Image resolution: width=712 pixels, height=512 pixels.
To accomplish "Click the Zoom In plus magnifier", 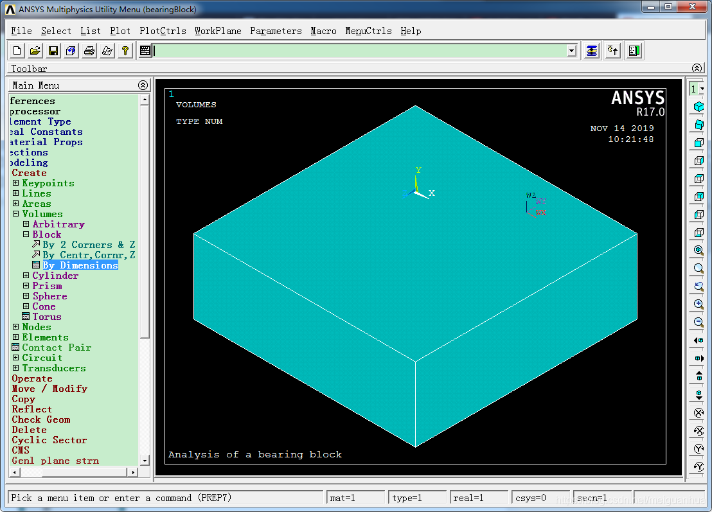I will [x=699, y=304].
